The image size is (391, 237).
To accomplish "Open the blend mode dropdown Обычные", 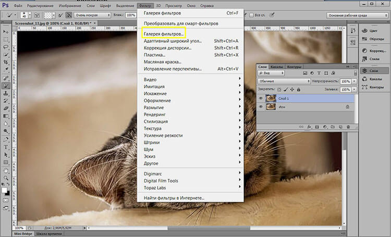I will (x=284, y=82).
